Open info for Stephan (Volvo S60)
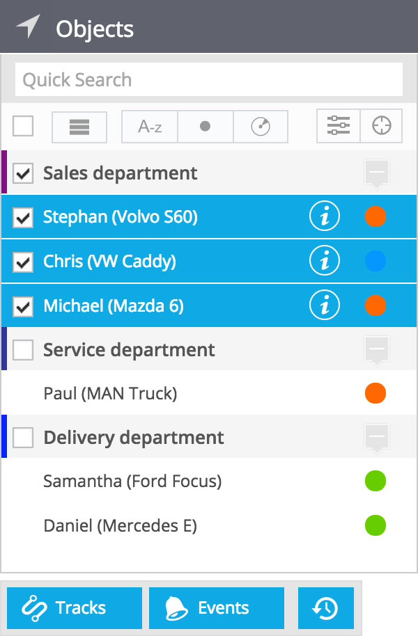418x636 pixels. pos(325,216)
